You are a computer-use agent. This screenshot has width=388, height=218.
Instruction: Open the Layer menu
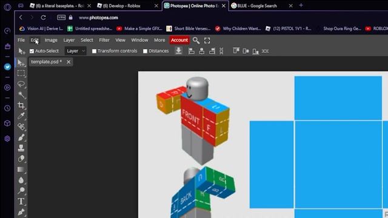(x=69, y=40)
